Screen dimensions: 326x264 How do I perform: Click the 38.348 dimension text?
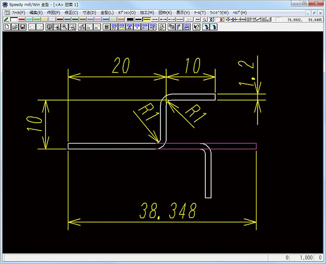pos(167,210)
